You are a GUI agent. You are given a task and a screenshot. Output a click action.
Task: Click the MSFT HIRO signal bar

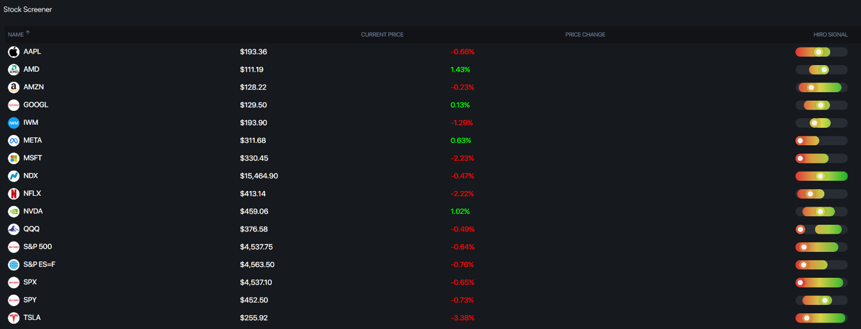coord(822,158)
